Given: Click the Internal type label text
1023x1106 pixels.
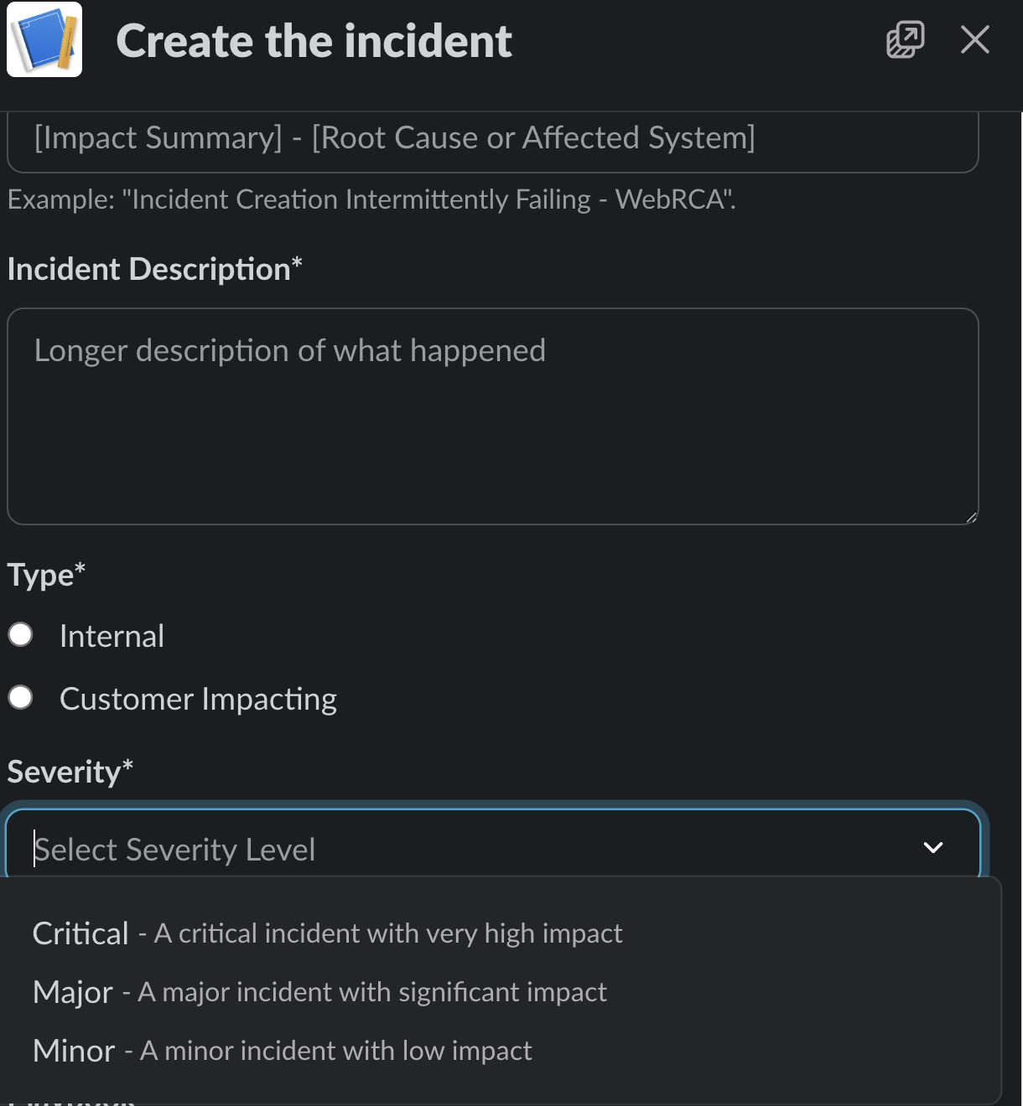Looking at the screenshot, I should tap(112, 636).
